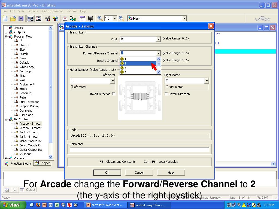Open the Build & Download menu
Viewport: 279px width, 209px height.
52,11
